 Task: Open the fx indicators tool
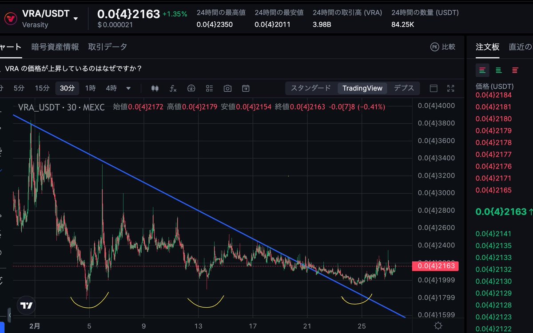click(x=173, y=88)
